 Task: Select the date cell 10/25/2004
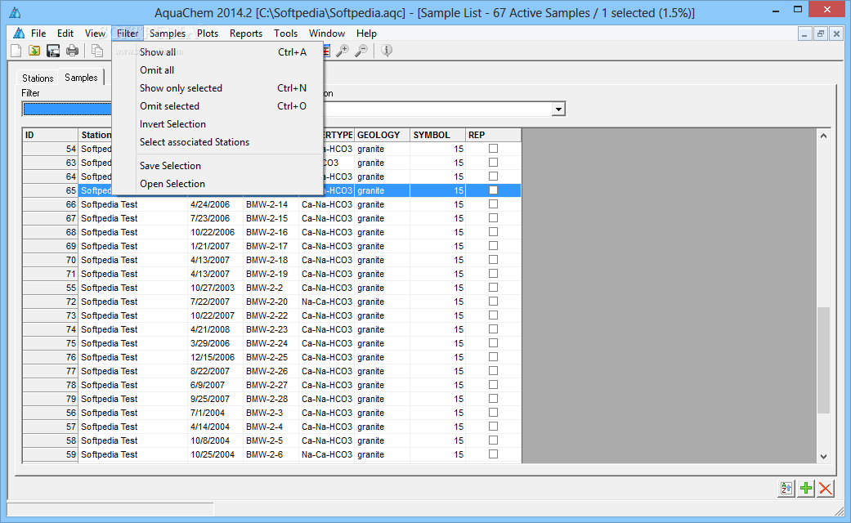pyautogui.click(x=215, y=454)
